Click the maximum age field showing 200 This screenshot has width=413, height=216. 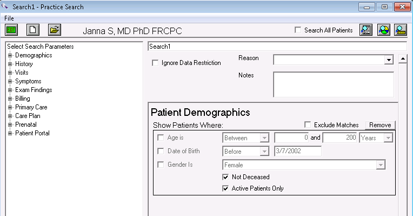coord(340,138)
